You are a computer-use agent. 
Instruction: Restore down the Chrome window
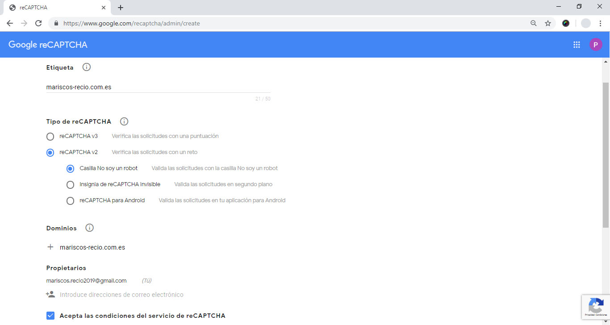point(579,7)
